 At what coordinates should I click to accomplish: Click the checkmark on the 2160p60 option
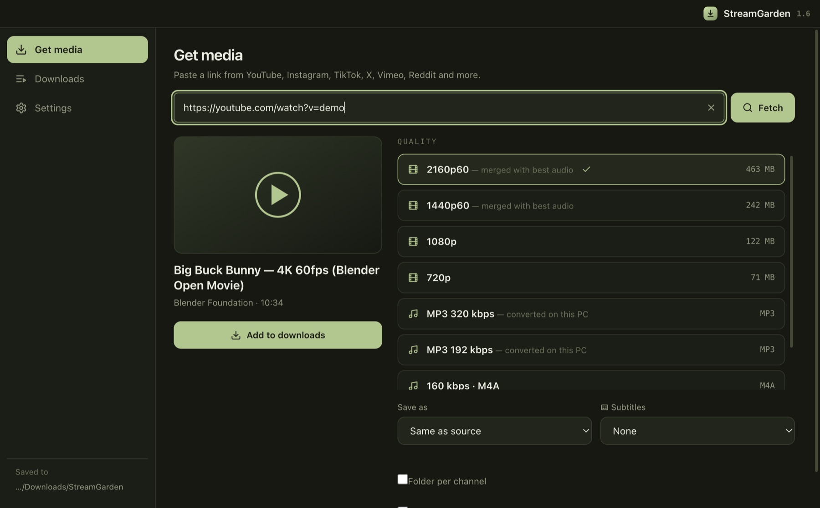point(586,169)
